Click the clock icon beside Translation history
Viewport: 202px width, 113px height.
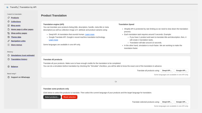[9, 59]
